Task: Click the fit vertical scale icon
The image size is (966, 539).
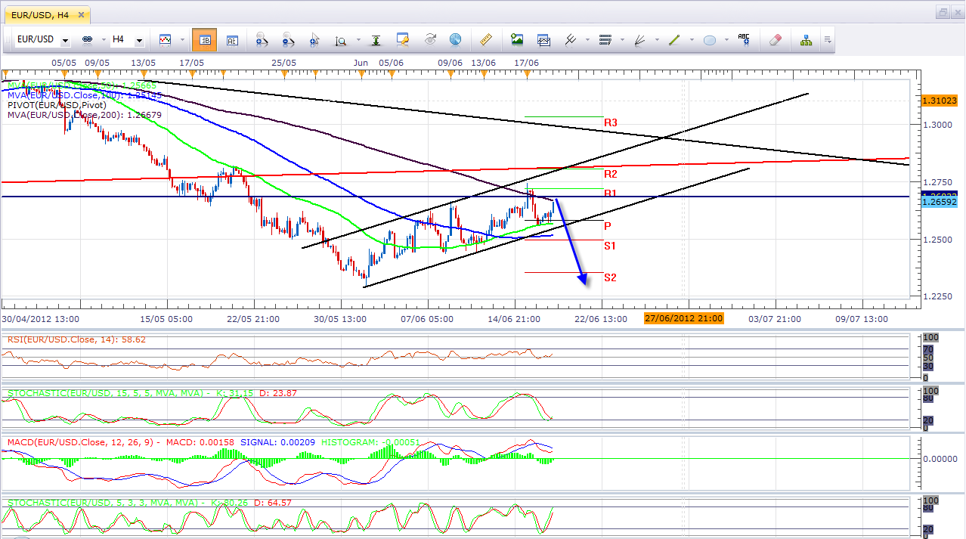Action: 376,39
